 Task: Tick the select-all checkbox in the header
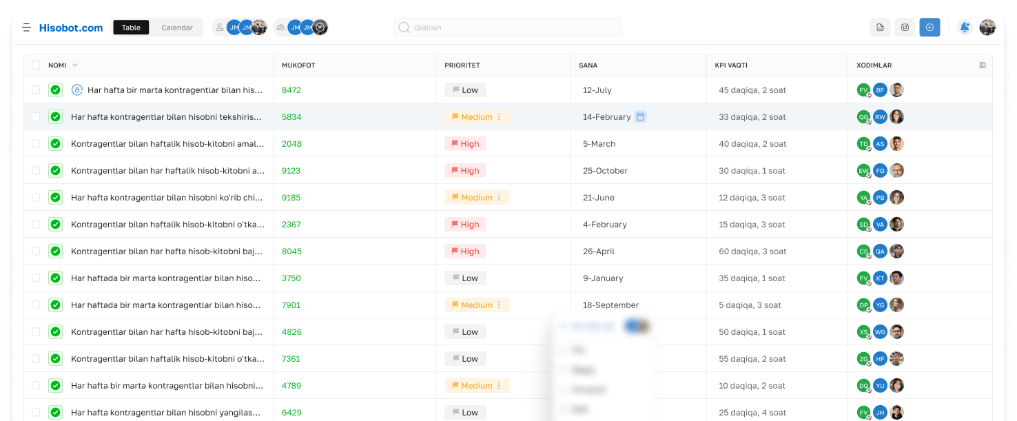pos(36,65)
